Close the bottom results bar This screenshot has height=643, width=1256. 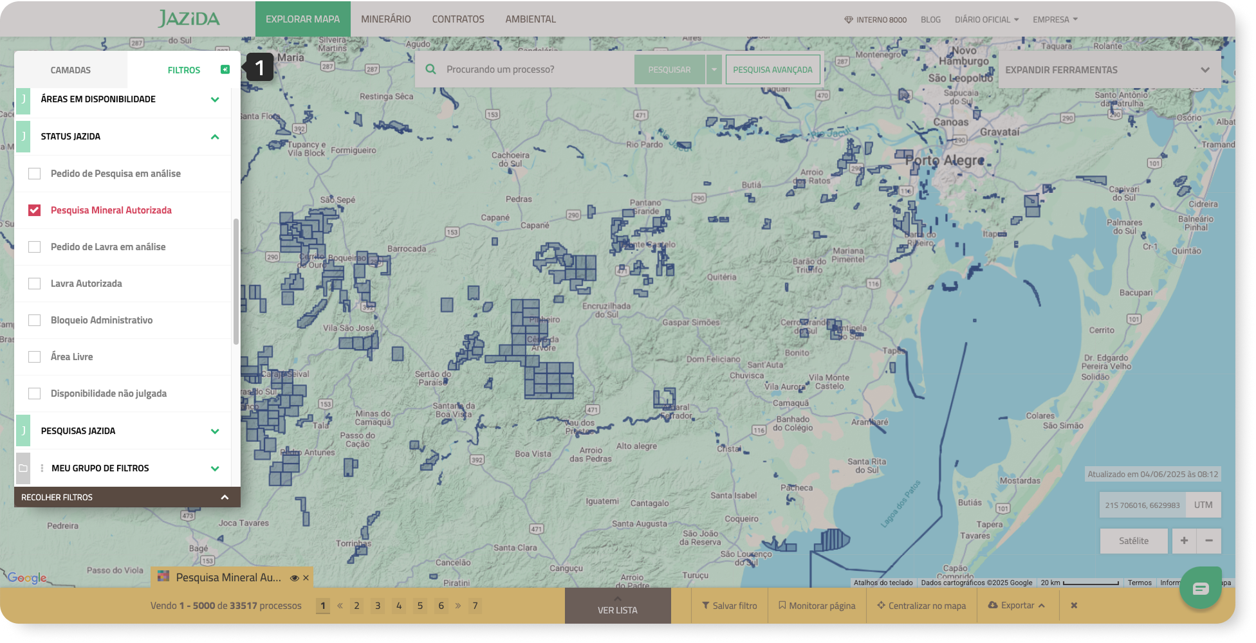pyautogui.click(x=1074, y=606)
